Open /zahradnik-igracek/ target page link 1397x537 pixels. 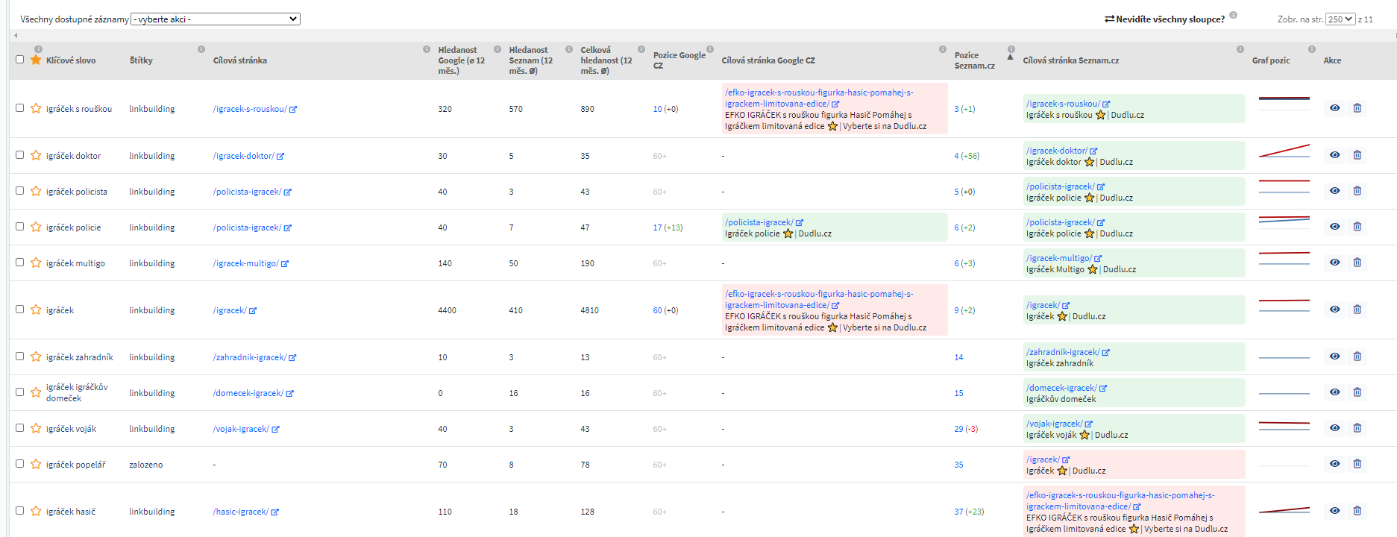[250, 357]
